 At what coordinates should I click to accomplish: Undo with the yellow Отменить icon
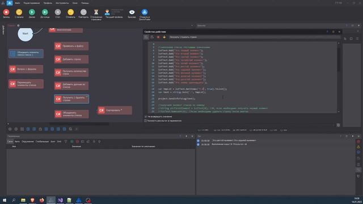pyautogui.click(x=70, y=12)
